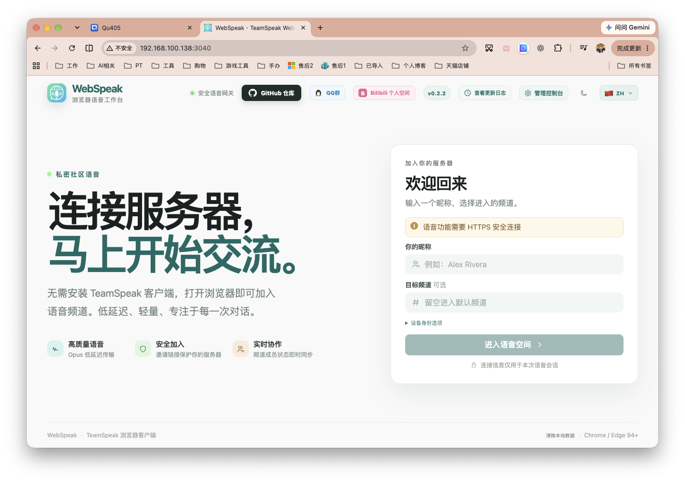
Task: Open the GitHub 仓库 button
Action: pyautogui.click(x=271, y=93)
